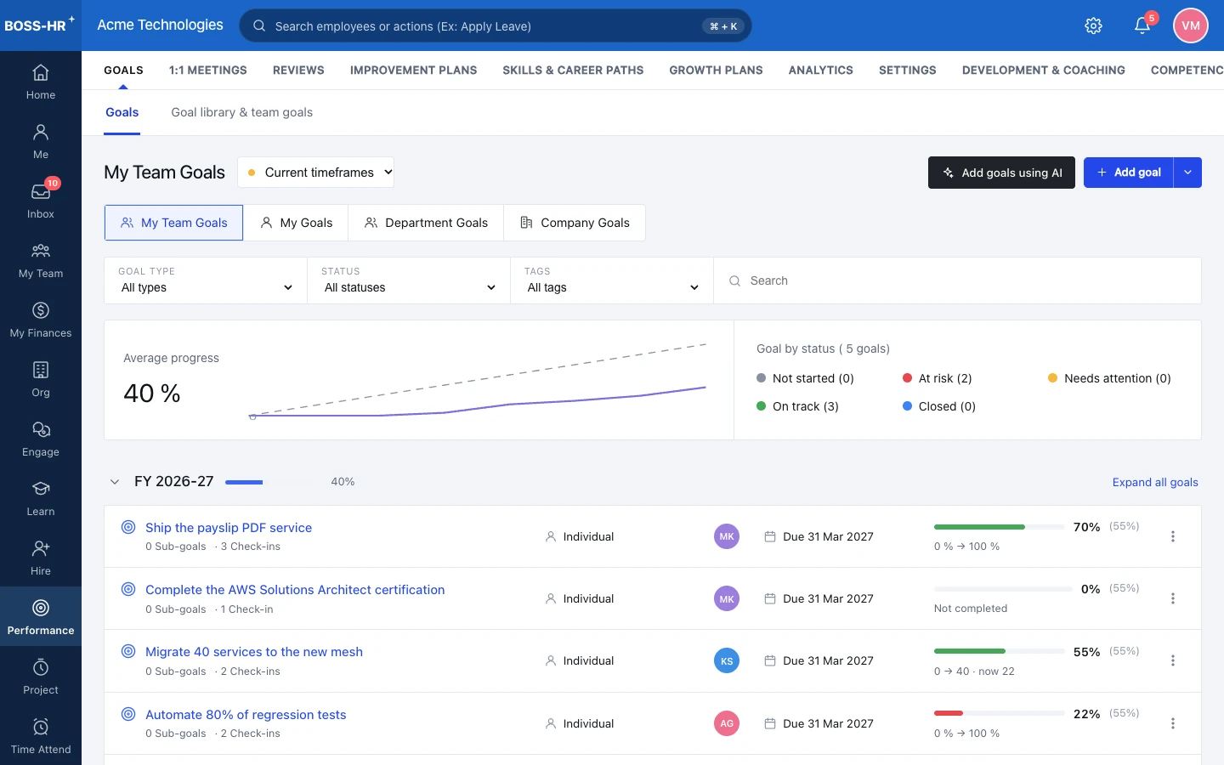Expand the Add goal dropdown arrow

[1187, 173]
